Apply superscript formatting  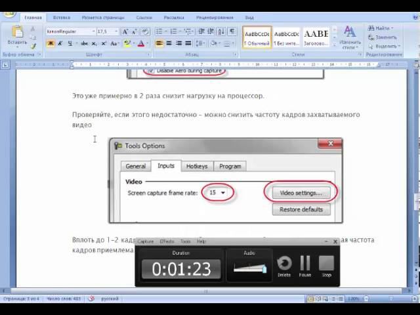[x=104, y=43]
